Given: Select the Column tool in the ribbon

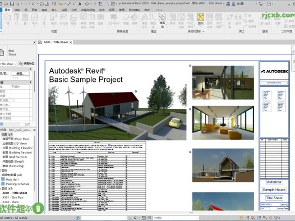Looking at the screenshot, I should pos(44,20).
